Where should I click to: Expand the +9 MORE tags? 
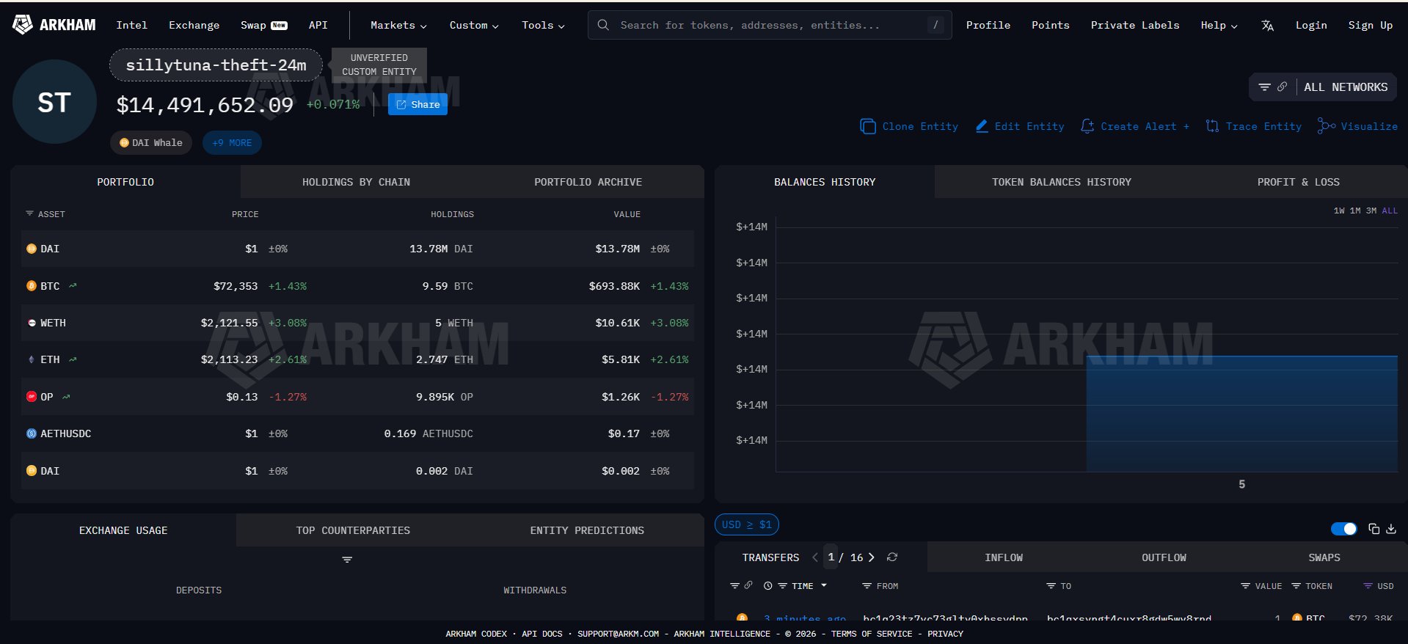[x=232, y=143]
